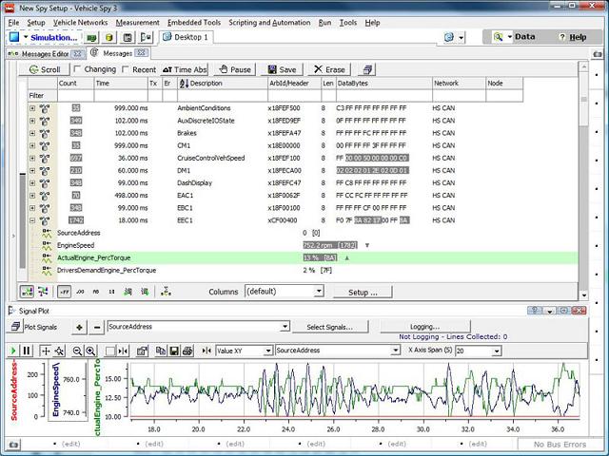Collapse the EEC1 message row
609x456 pixels.
point(32,219)
